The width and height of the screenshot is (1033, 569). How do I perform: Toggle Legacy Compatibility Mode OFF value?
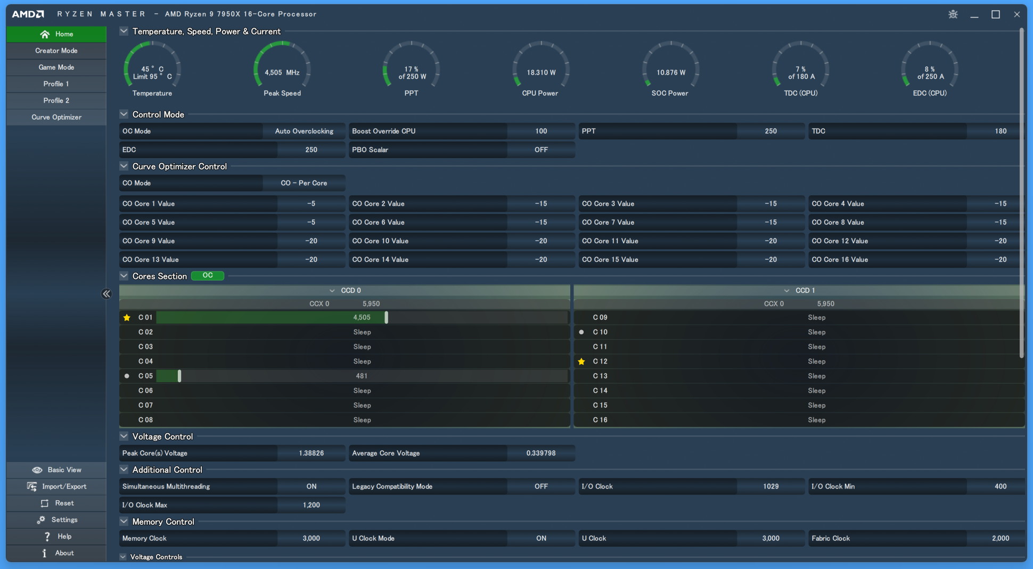click(541, 486)
